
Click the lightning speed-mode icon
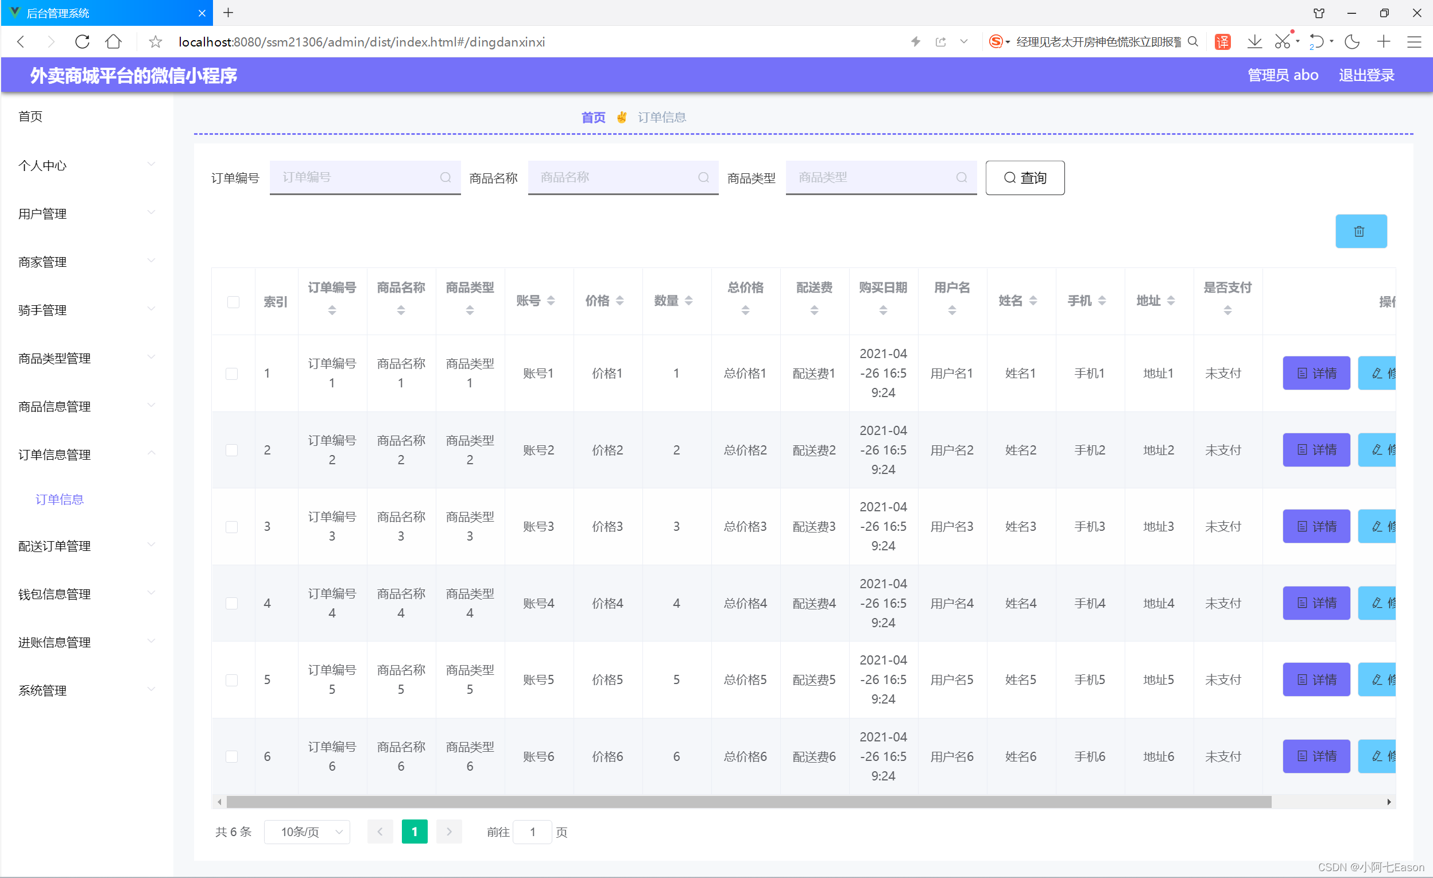pos(915,42)
